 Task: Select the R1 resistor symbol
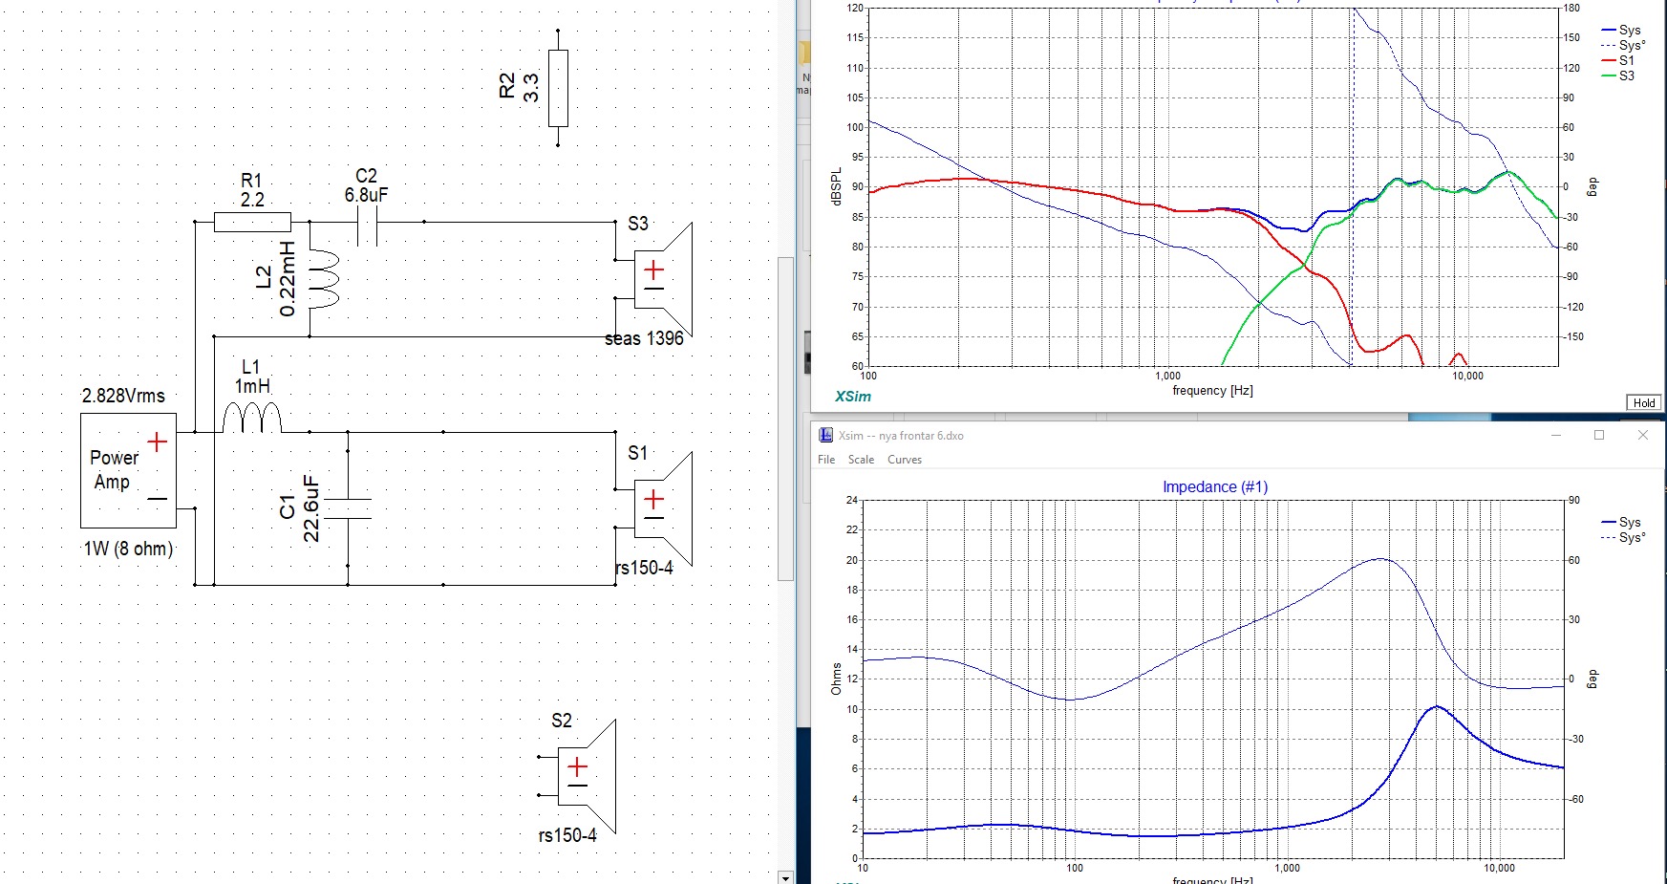click(252, 222)
